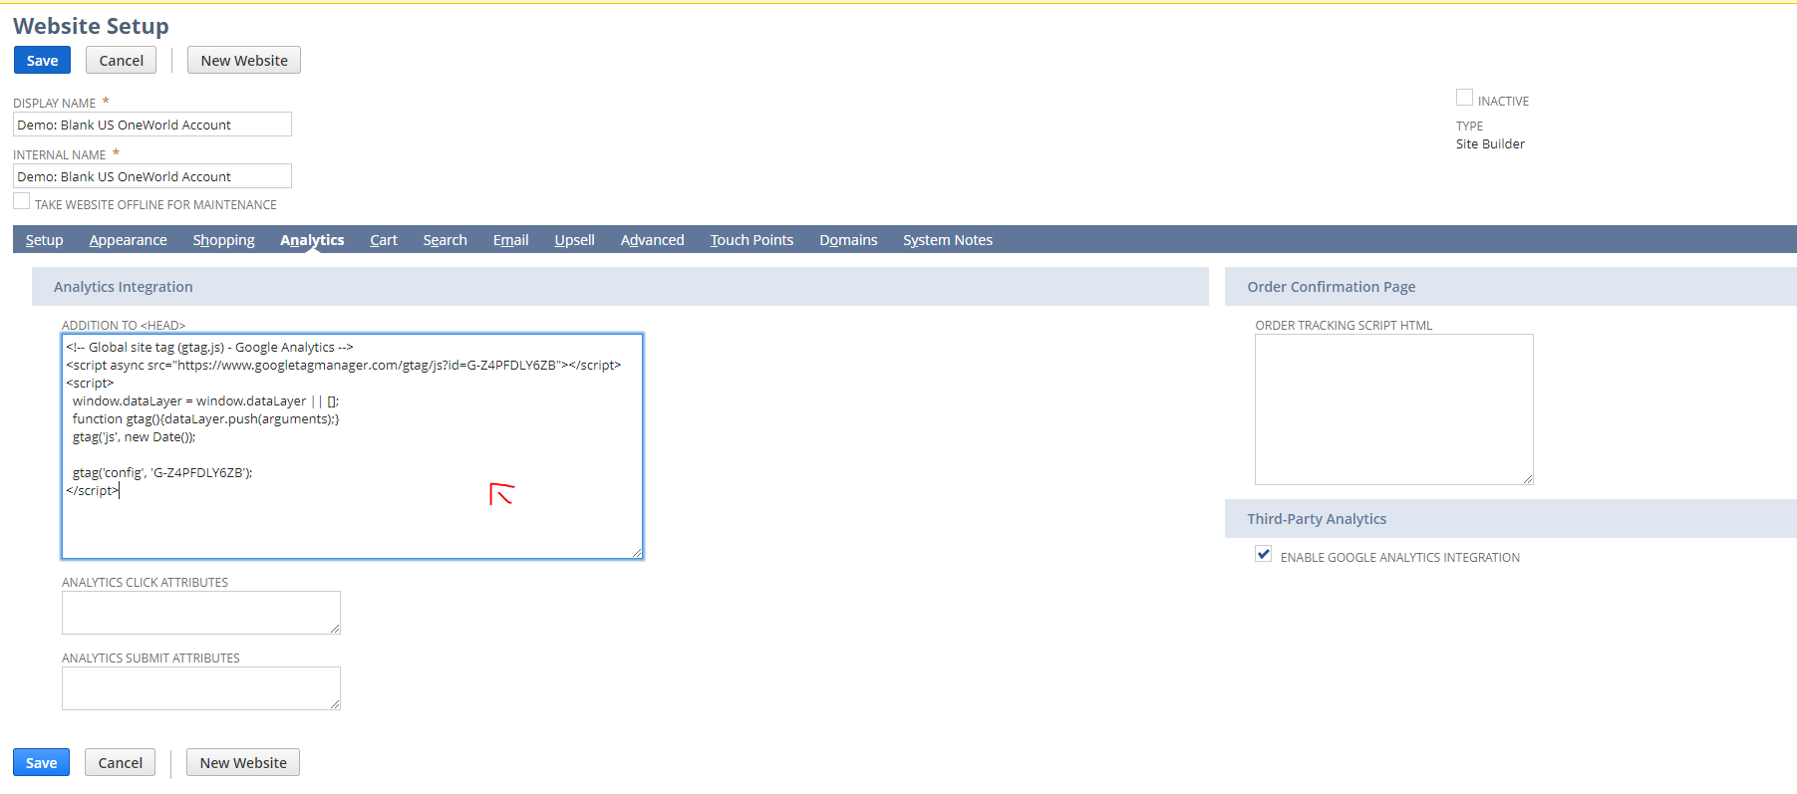Go to the Cart tab
This screenshot has height=794, width=1797.
pyautogui.click(x=384, y=240)
